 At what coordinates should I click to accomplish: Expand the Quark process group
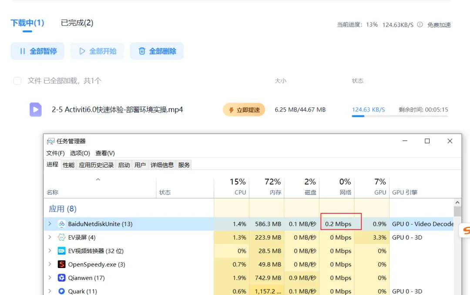coord(50,291)
